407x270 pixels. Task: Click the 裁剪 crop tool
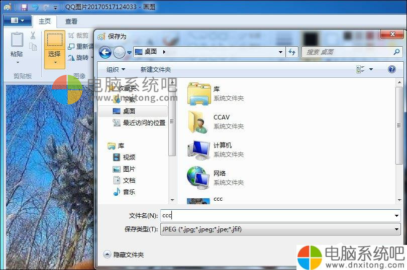(x=78, y=35)
